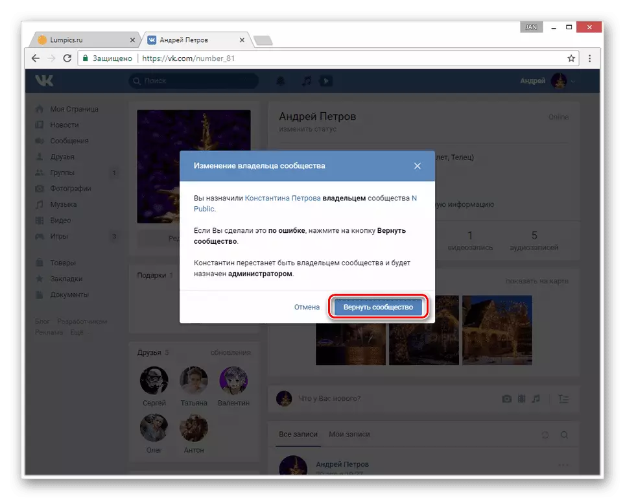The width and height of the screenshot is (625, 500).
Task: Open Константина Петрова profile link
Action: [282, 198]
